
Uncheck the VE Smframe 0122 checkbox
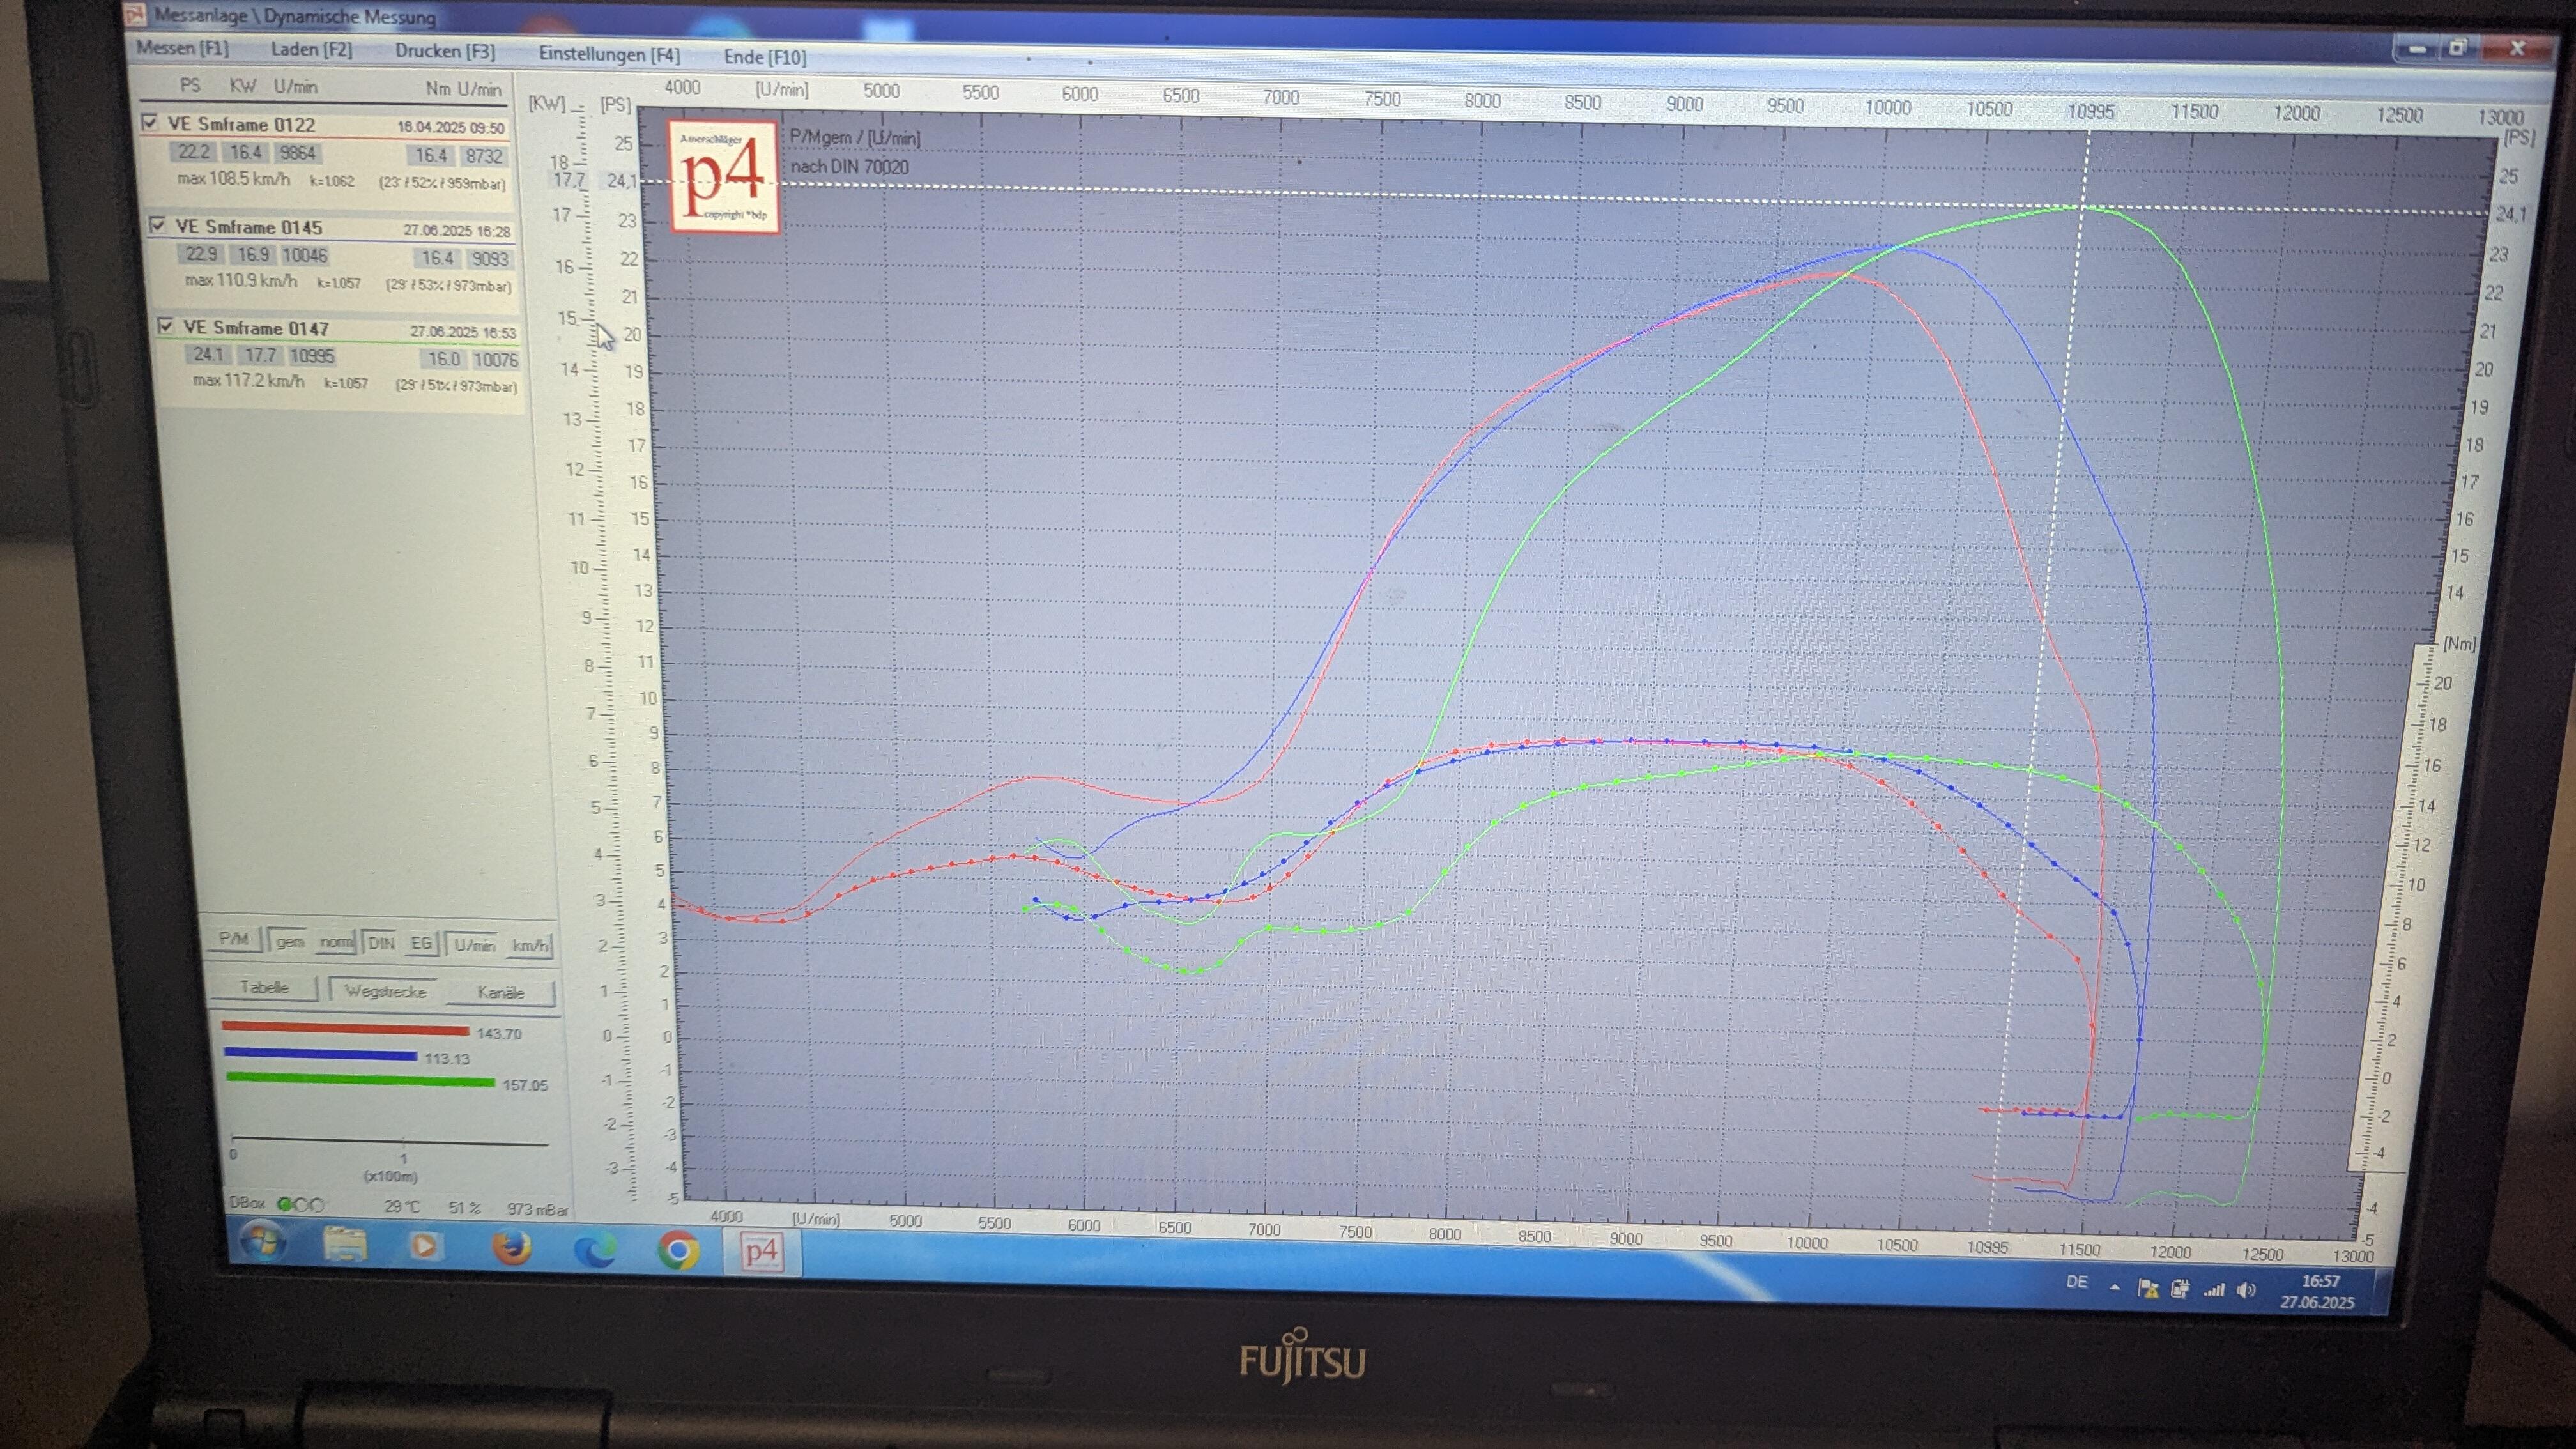150,122
